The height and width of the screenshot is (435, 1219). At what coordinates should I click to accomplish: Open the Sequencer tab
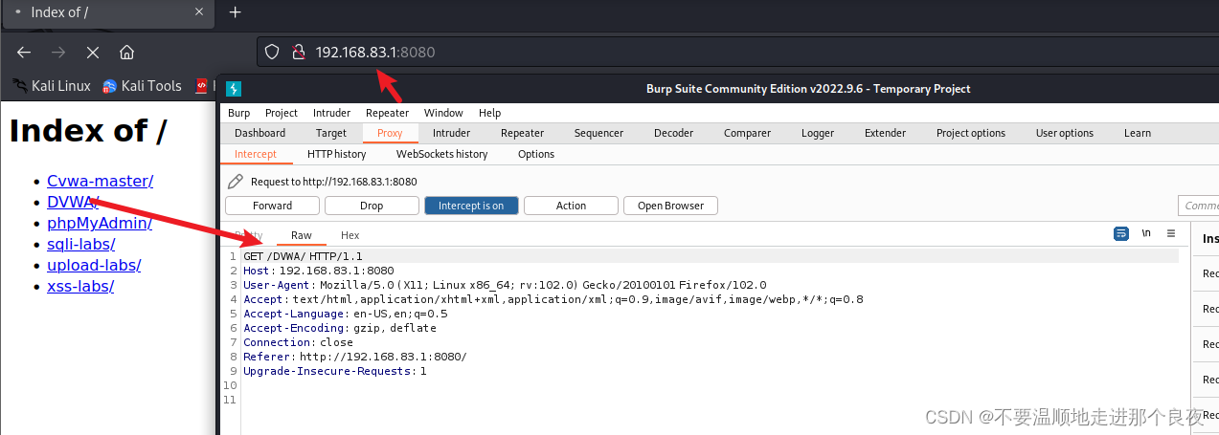pyautogui.click(x=598, y=133)
